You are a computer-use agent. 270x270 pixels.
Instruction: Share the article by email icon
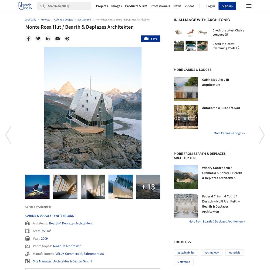pyautogui.click(x=58, y=39)
